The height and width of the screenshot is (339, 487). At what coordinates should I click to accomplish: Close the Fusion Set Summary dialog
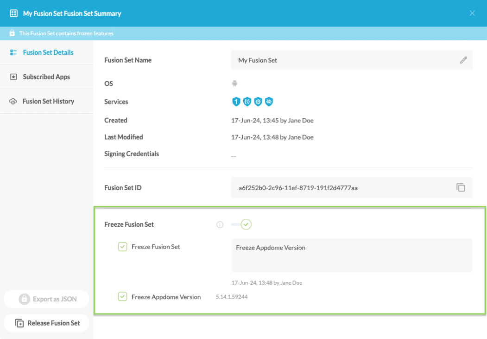pos(472,13)
